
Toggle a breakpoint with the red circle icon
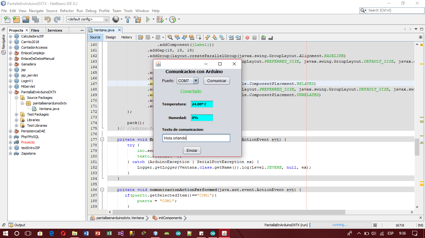247,37
